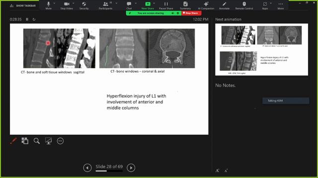Viewport: 318px width, 178px height.
Task: Click the Slide 28 of 69 indicator
Action: pyautogui.click(x=109, y=167)
